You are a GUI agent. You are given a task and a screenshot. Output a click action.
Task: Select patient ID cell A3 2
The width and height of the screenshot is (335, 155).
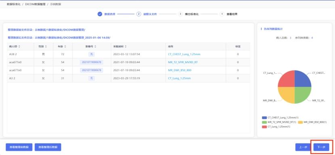pos(12,78)
